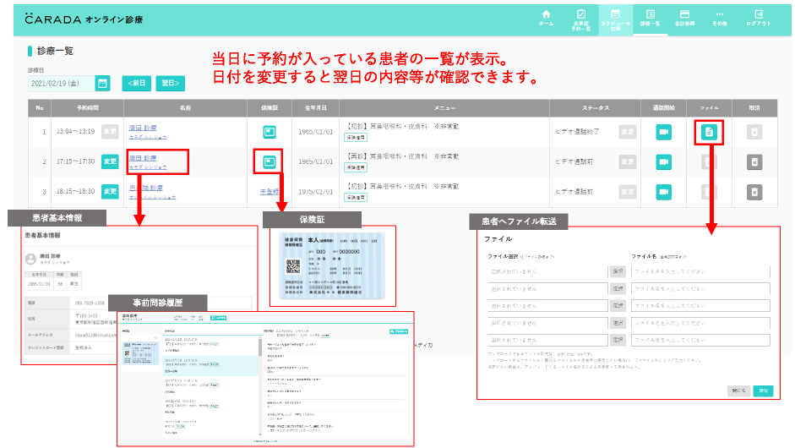Open the calendar date picker icon
Screen dimensions: 795x448
coord(102,84)
